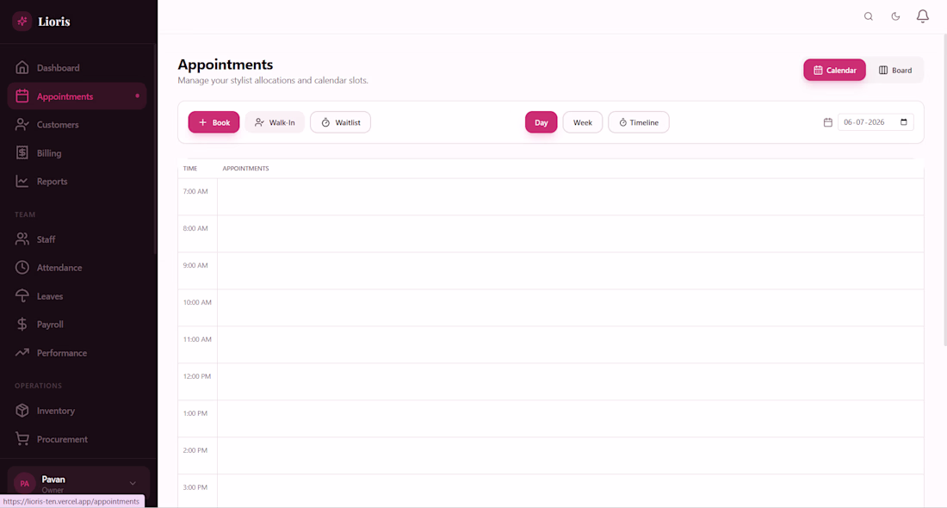Expand the Pavan user menu chevron

point(133,483)
